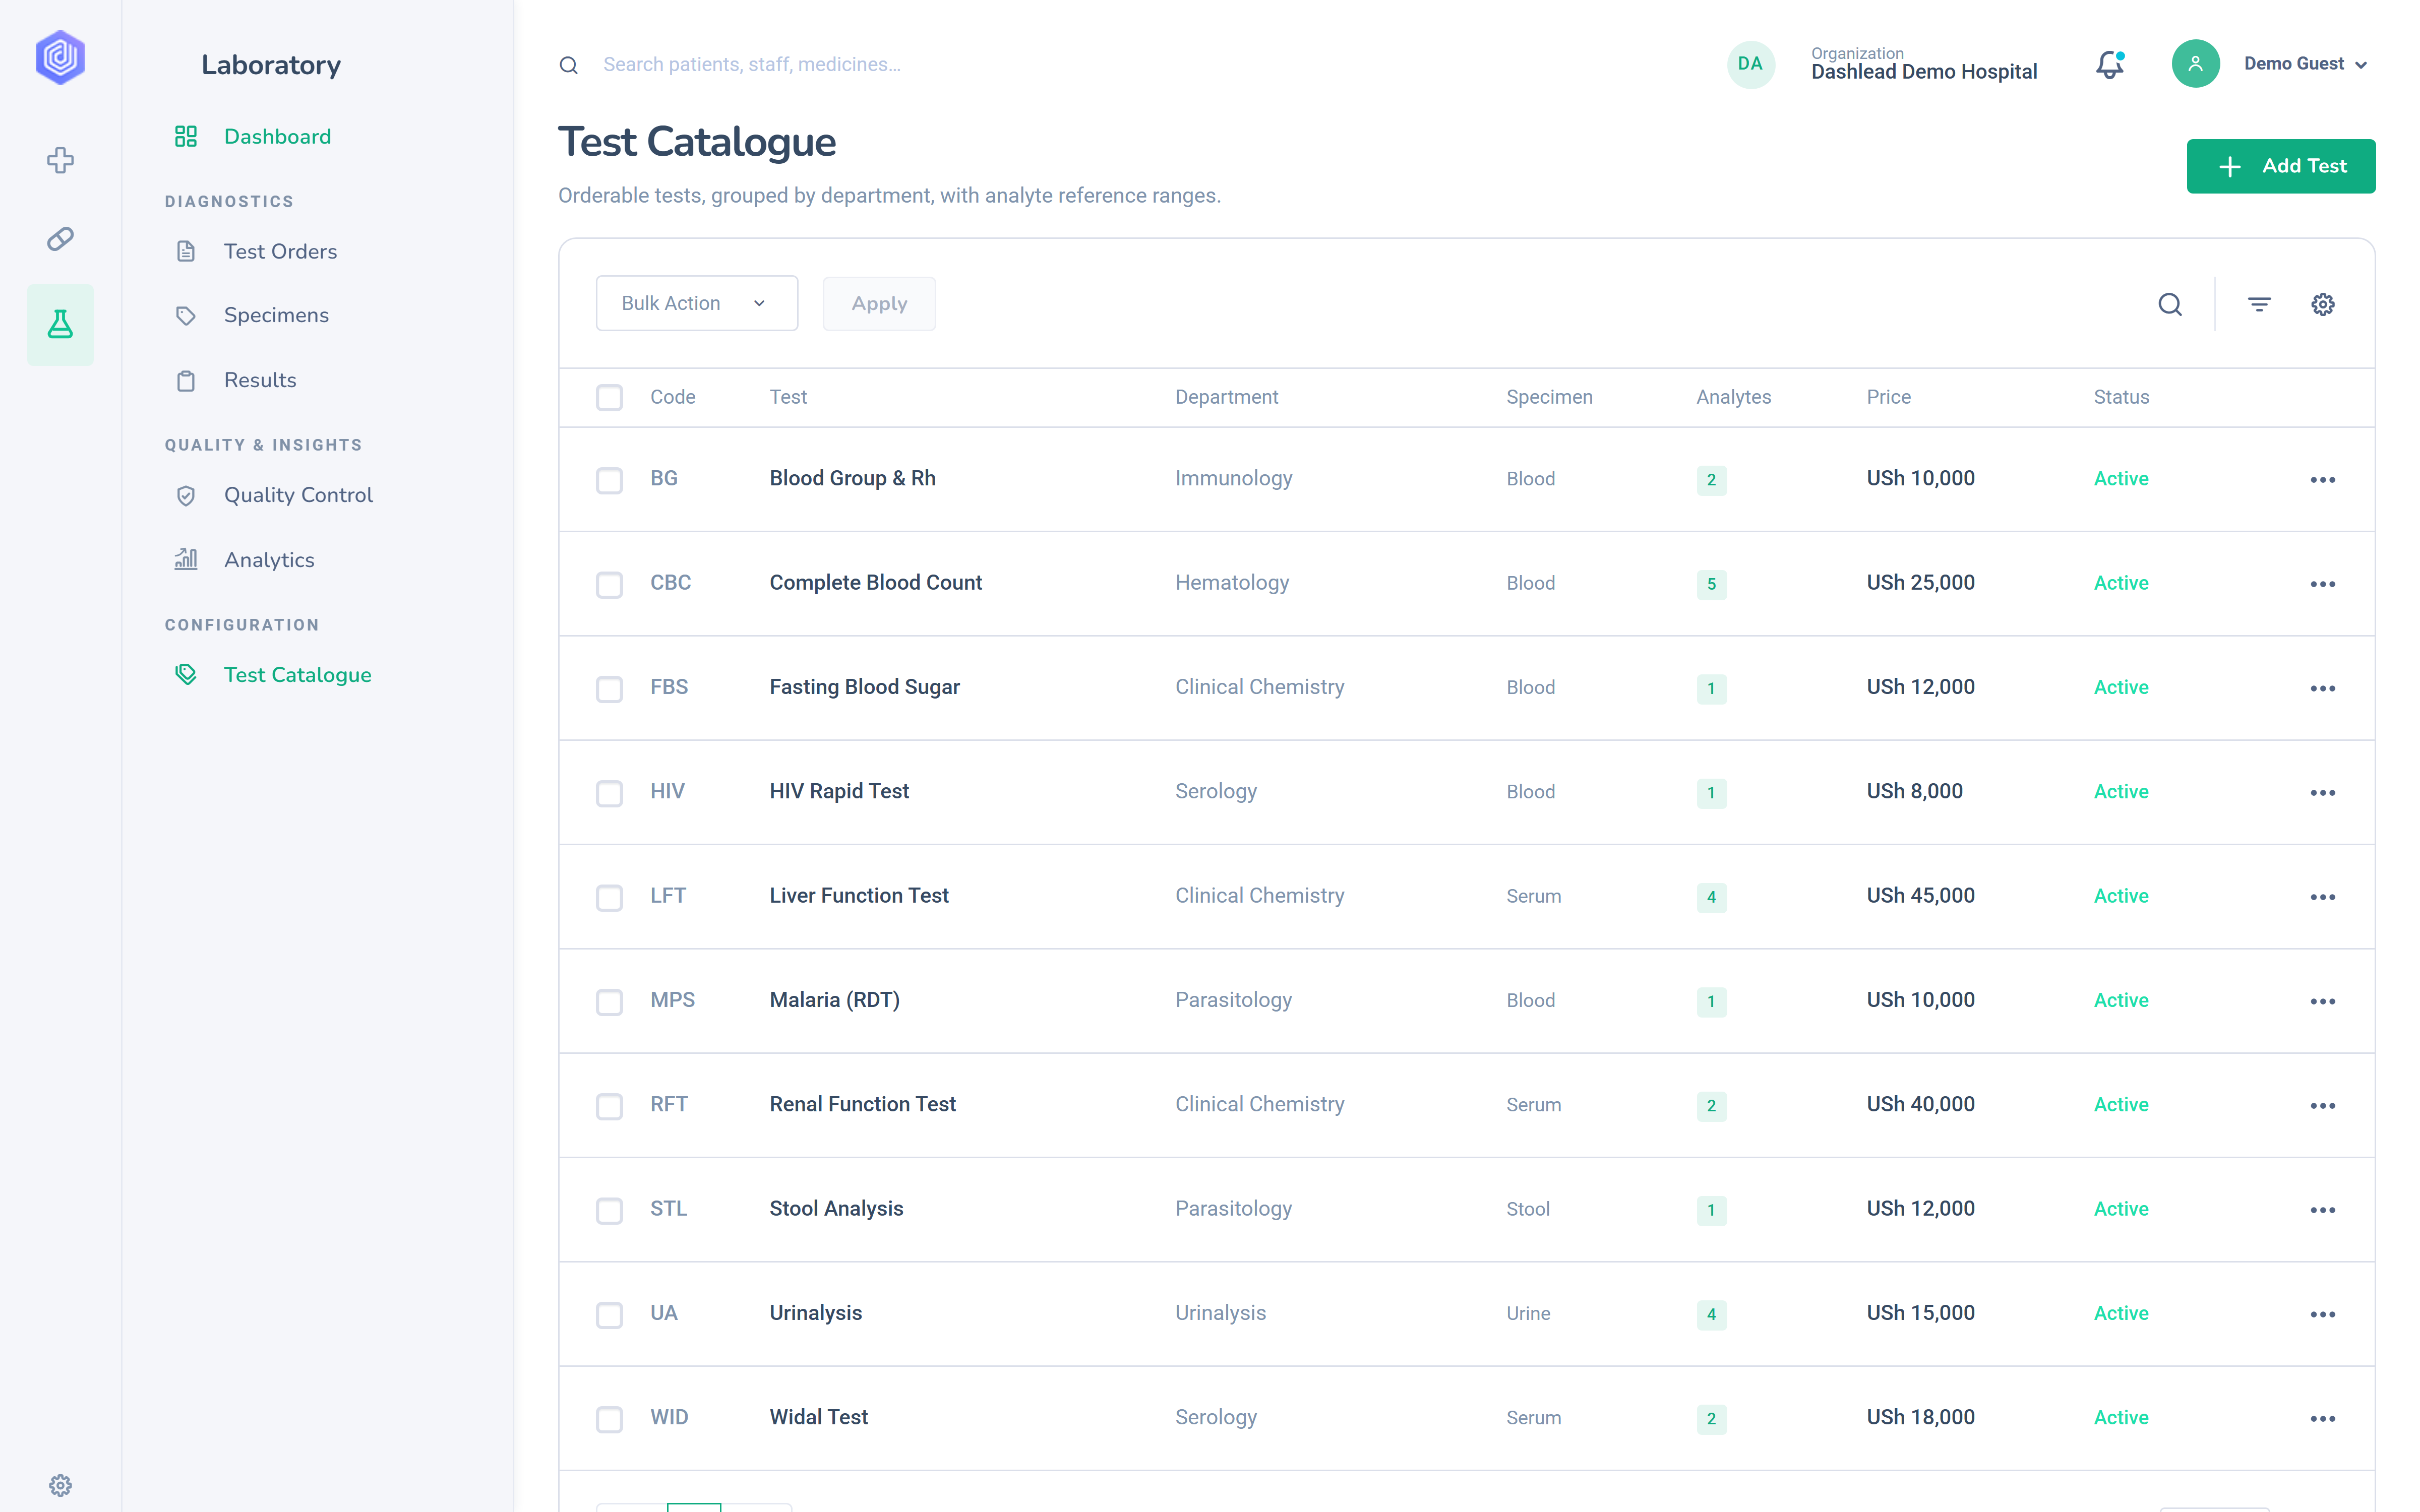
Task: Click the DA organization badge
Action: tap(1750, 64)
